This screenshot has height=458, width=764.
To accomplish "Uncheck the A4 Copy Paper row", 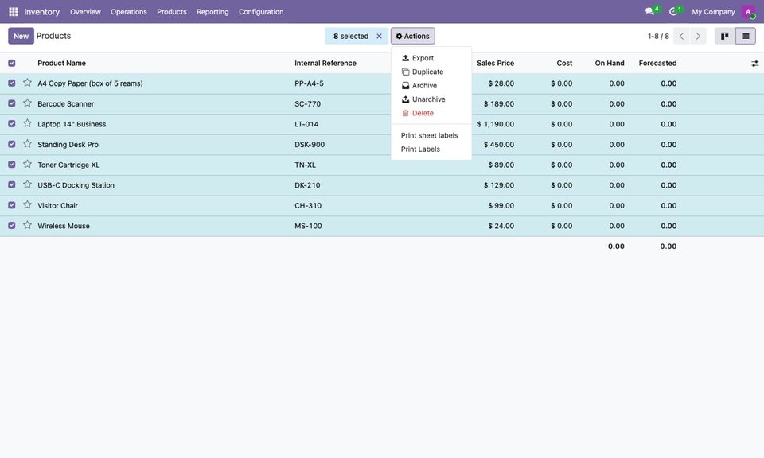I will (12, 83).
